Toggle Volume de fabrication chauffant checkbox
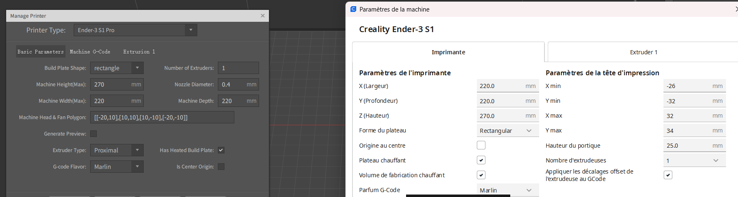This screenshot has width=738, height=197. [x=481, y=175]
